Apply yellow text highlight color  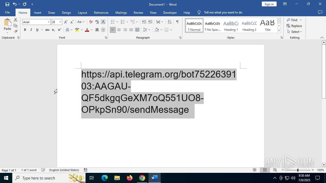point(77,30)
